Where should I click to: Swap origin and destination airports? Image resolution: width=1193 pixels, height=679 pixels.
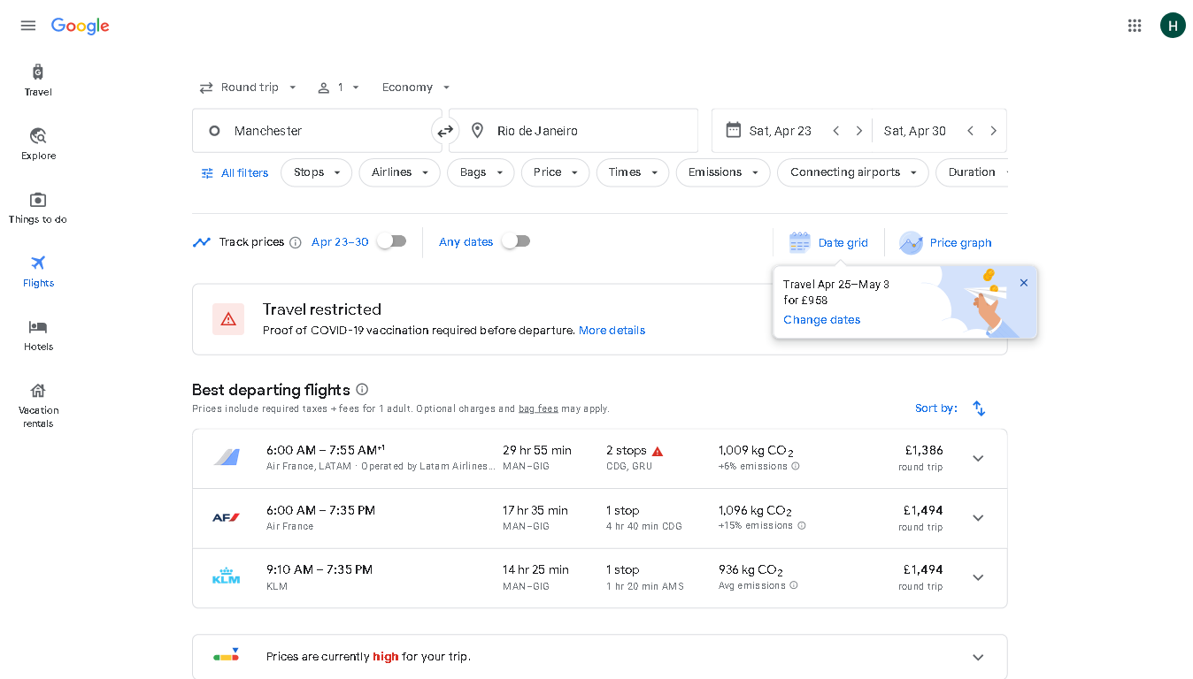tap(445, 131)
